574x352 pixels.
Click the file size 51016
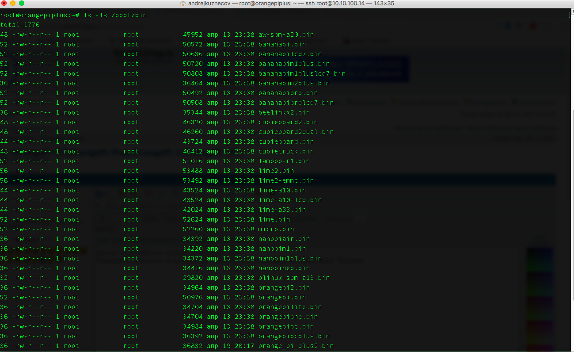[193, 161]
